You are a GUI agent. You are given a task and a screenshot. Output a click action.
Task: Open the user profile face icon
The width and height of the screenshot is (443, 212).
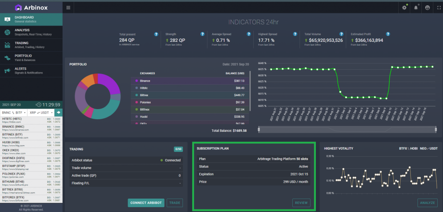point(427,8)
